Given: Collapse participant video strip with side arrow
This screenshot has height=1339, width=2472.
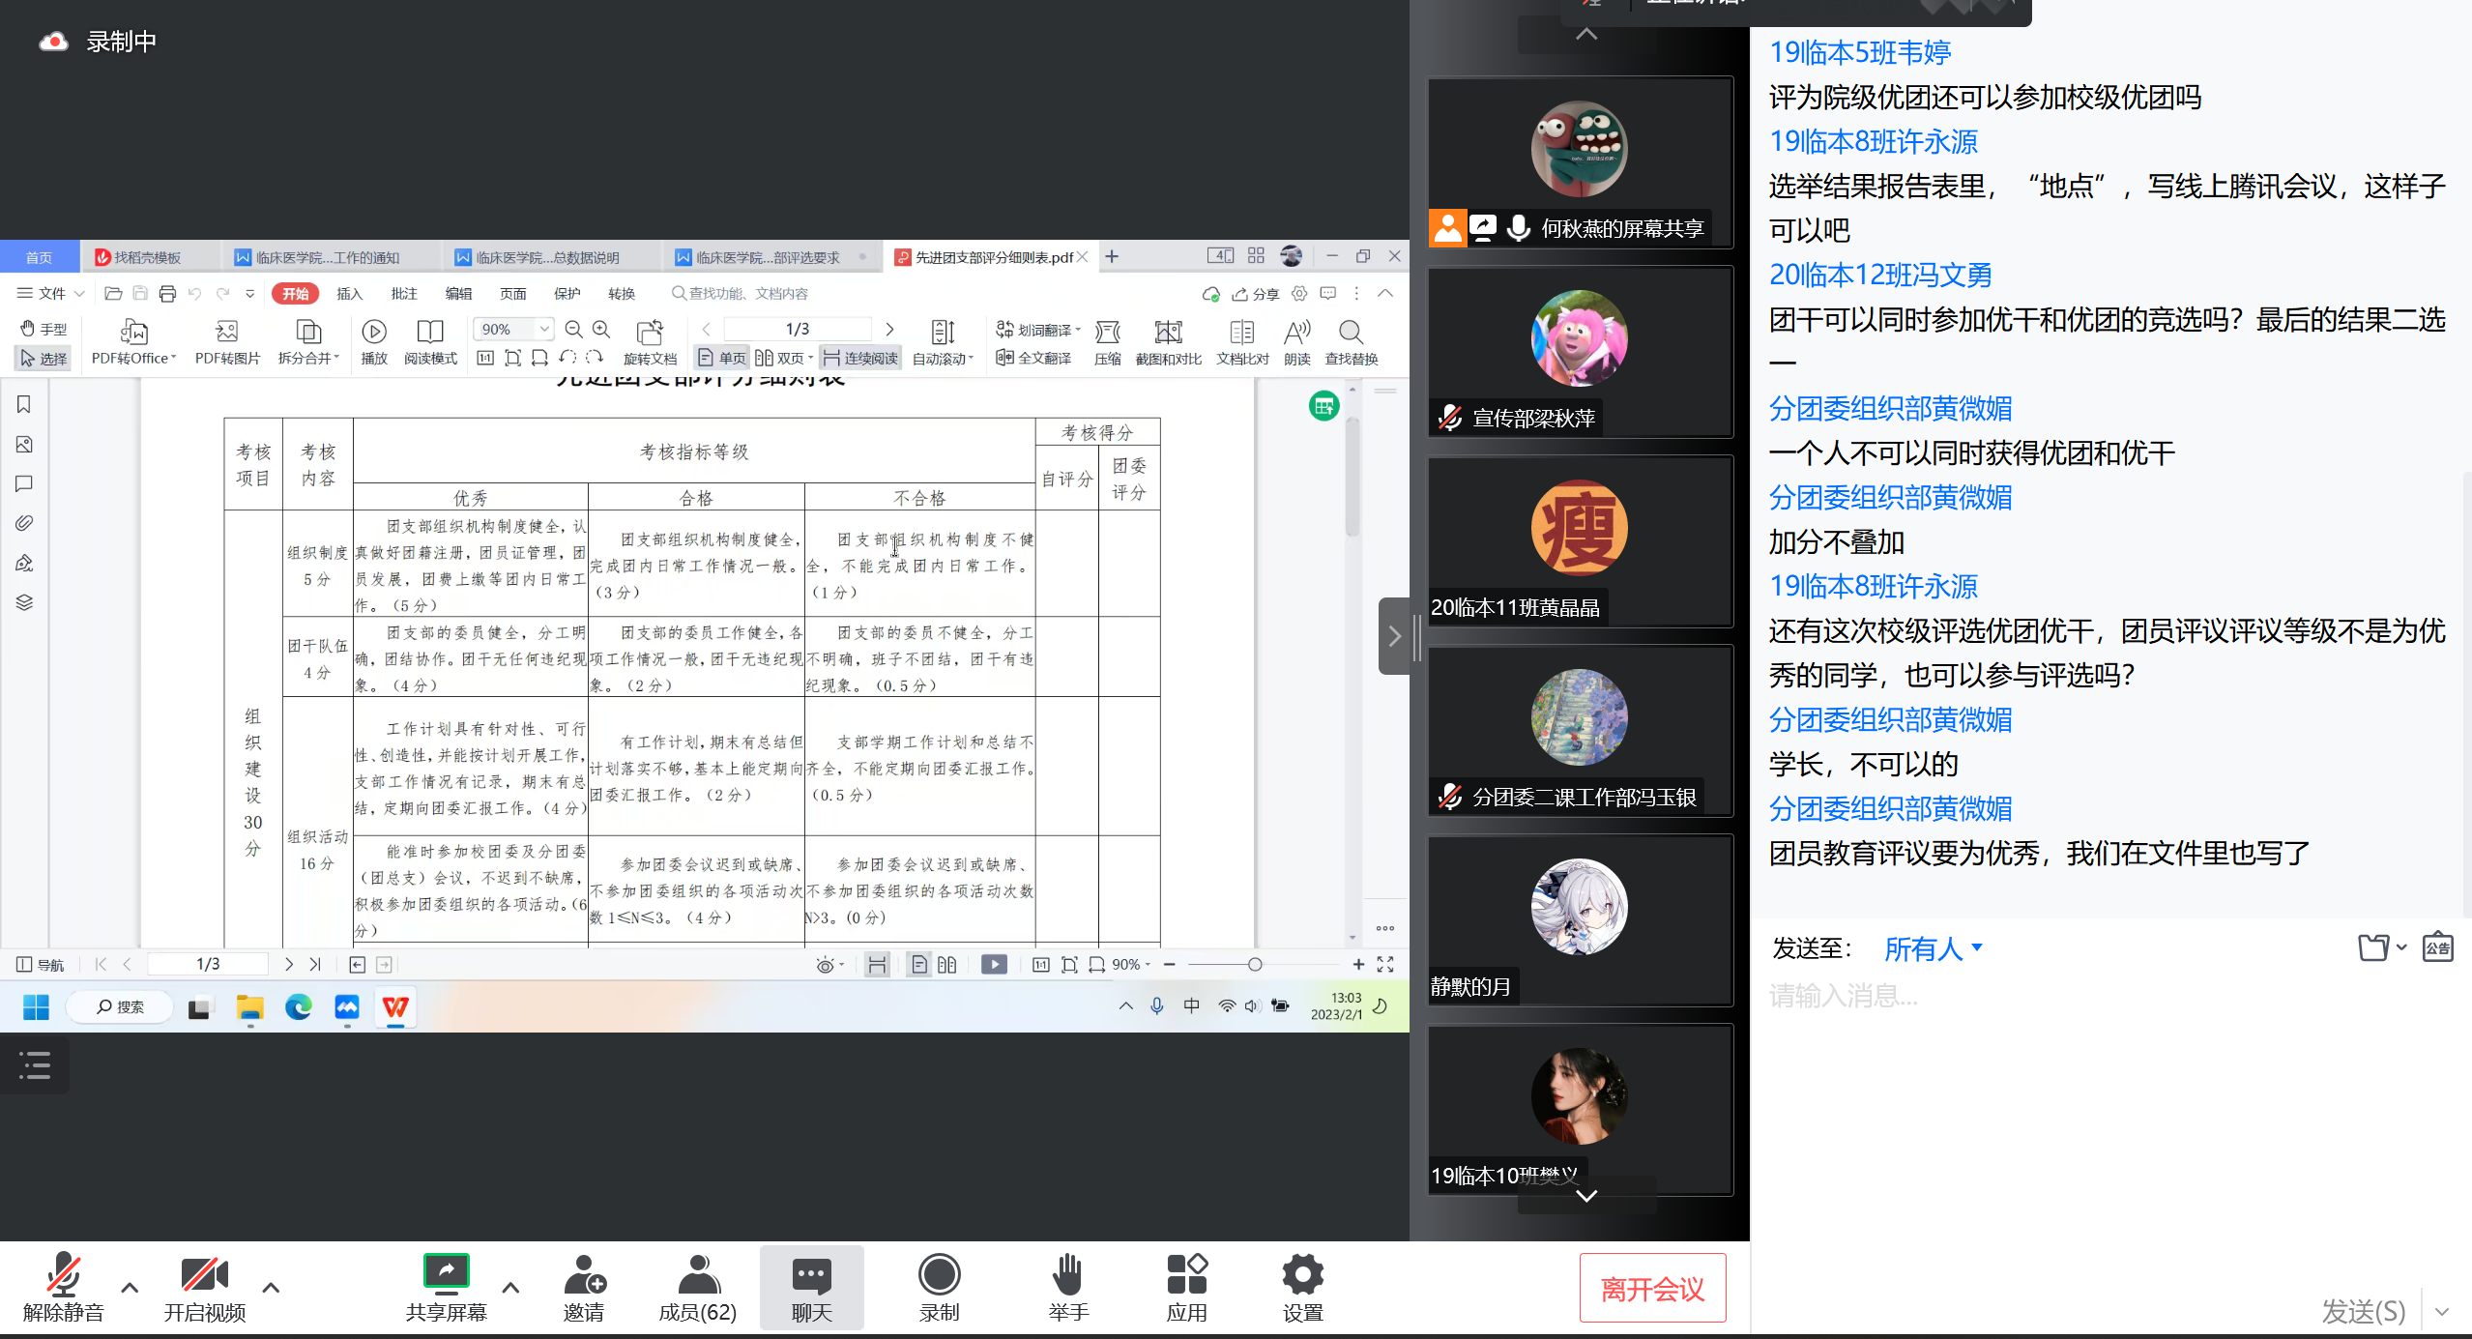Looking at the screenshot, I should [1394, 636].
